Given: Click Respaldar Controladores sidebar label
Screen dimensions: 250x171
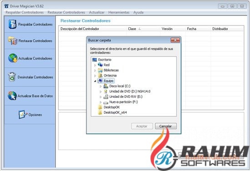Looking at the screenshot, I should click(x=35, y=25).
